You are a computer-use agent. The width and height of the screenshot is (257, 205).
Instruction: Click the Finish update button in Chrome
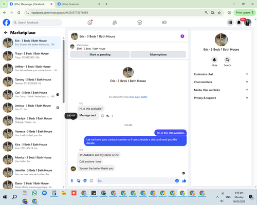point(243,13)
